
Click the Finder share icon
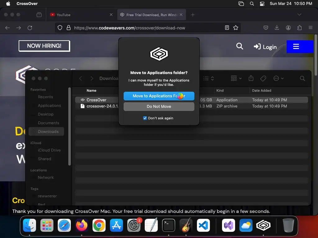(251, 78)
